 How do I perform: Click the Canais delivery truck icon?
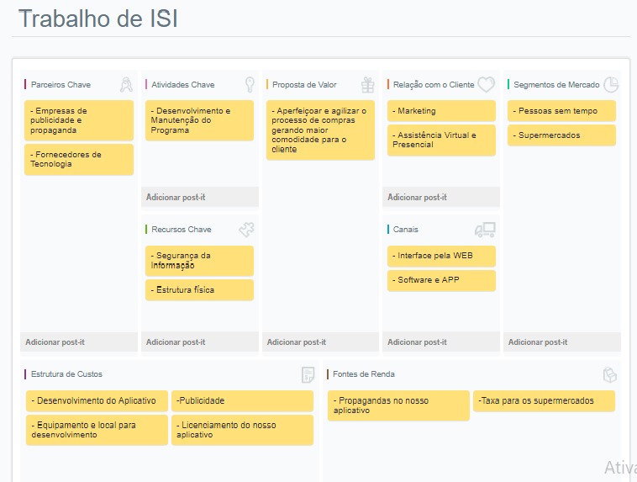click(485, 229)
